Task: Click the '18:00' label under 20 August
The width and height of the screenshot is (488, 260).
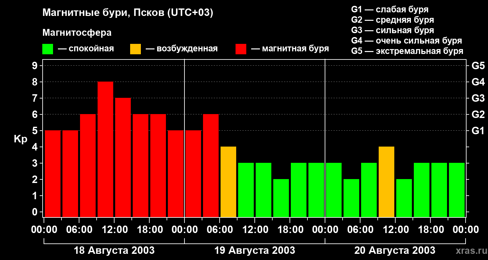Action: [430, 230]
